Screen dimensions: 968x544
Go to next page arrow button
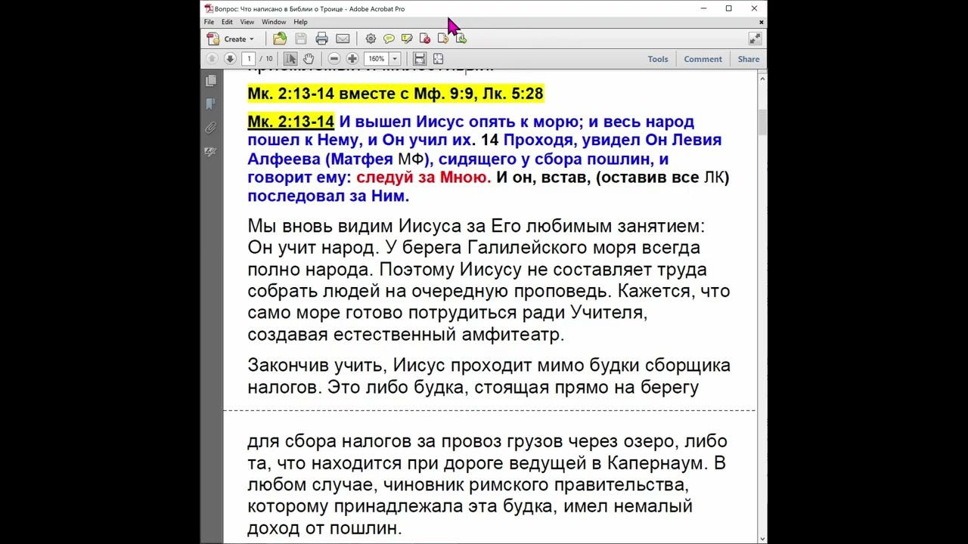(x=230, y=59)
